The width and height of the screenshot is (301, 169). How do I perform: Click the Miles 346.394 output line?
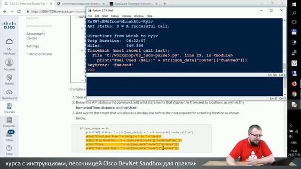115,46
